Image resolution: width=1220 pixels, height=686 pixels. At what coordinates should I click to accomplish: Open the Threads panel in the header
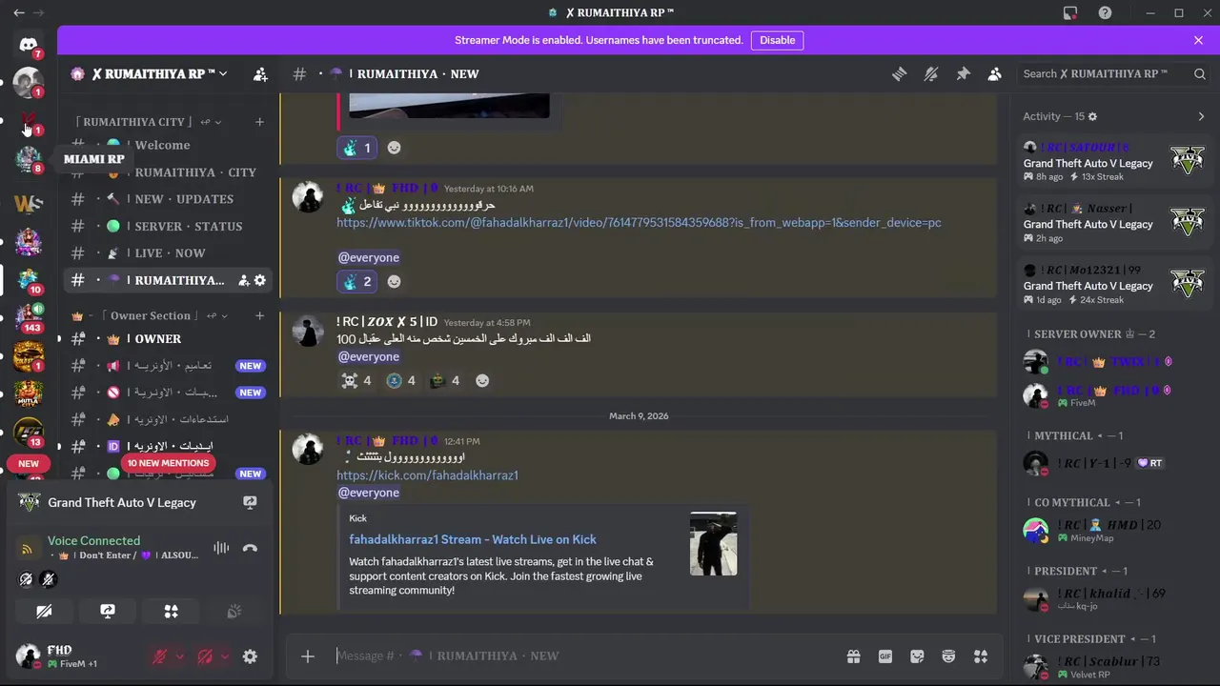pyautogui.click(x=899, y=74)
